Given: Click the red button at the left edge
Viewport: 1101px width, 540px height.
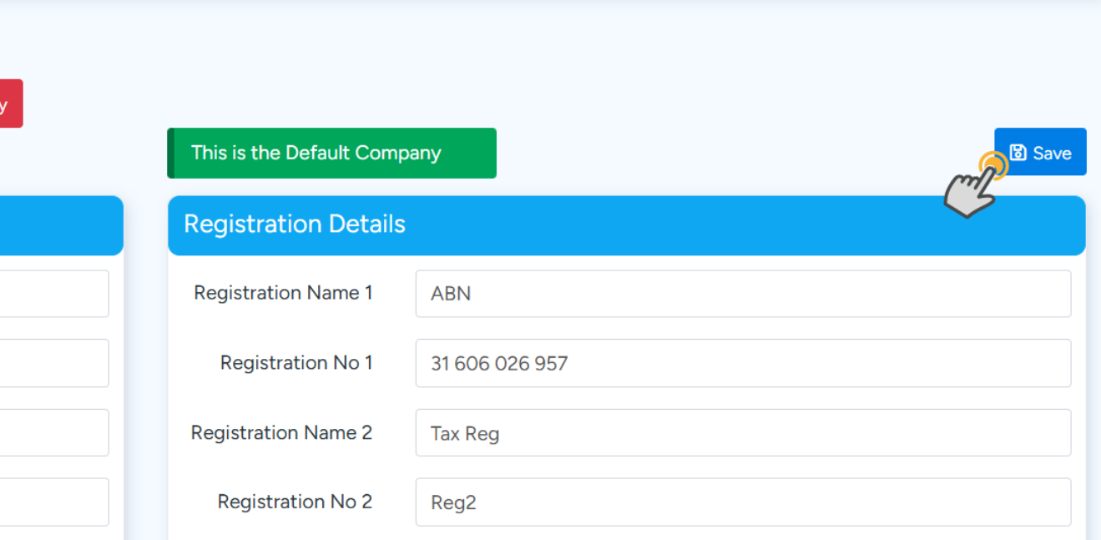Looking at the screenshot, I should (x=10, y=103).
